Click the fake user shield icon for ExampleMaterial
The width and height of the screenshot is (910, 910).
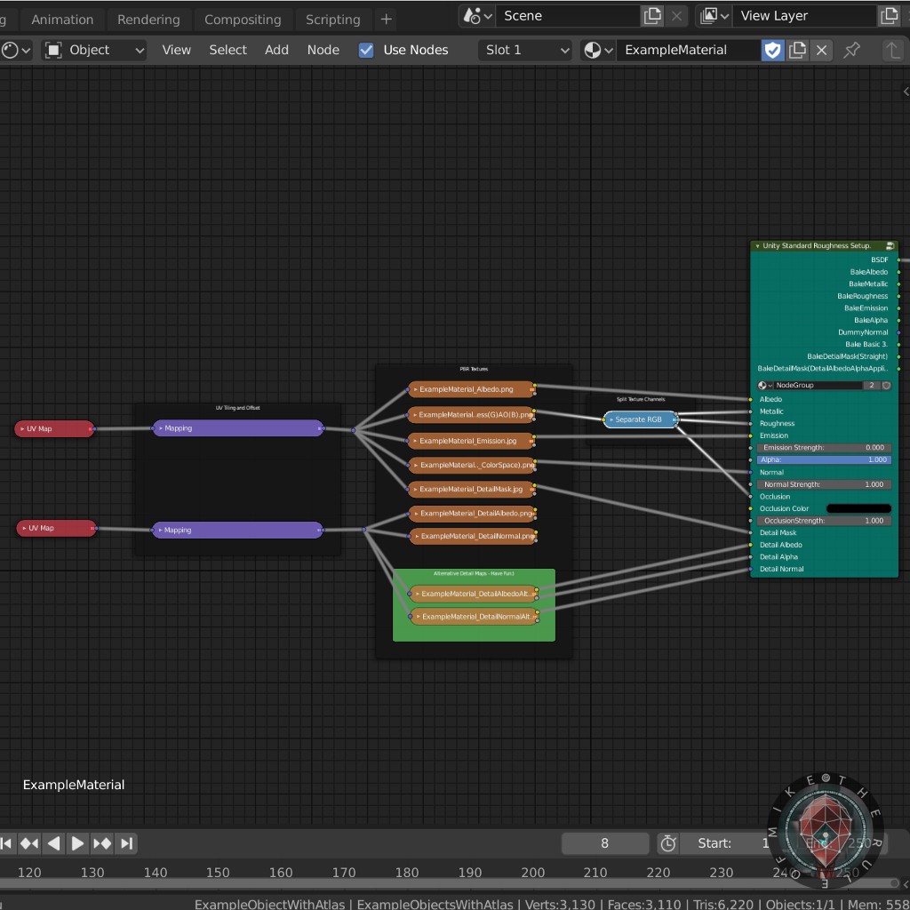point(772,50)
